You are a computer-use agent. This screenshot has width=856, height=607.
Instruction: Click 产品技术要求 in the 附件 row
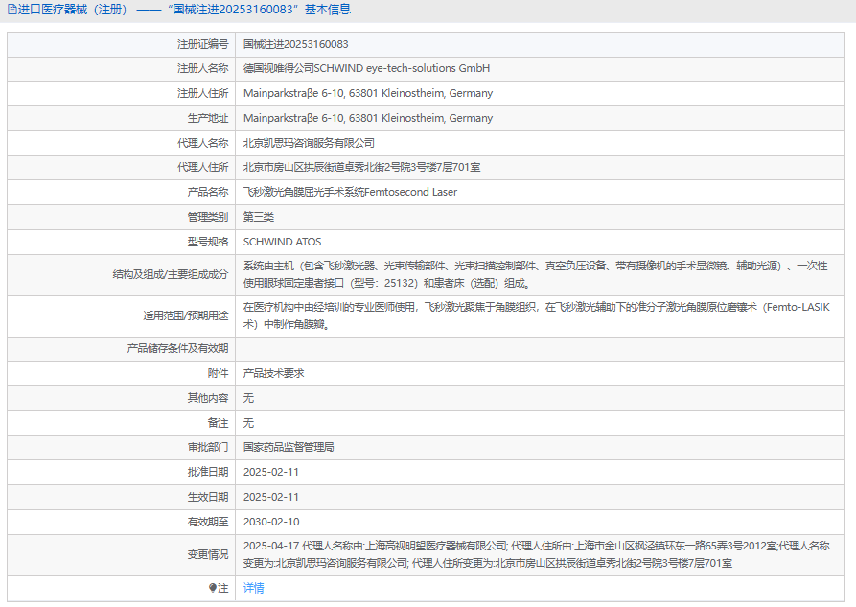(x=273, y=373)
